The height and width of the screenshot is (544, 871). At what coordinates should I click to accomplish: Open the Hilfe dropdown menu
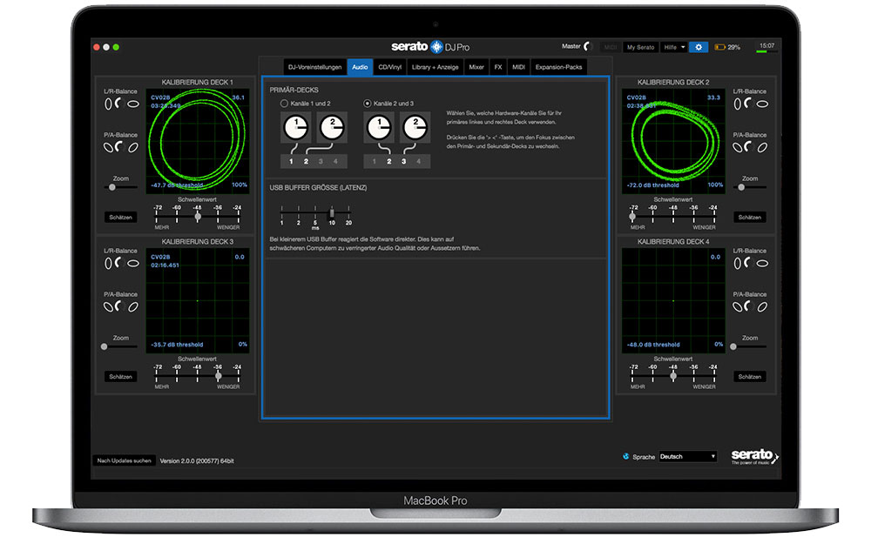click(674, 47)
